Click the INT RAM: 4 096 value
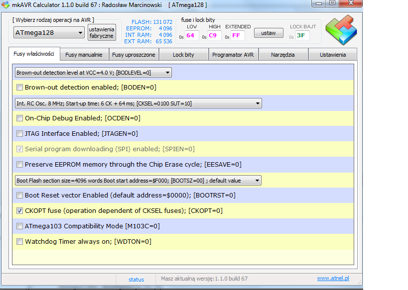The image size is (408, 290). coord(148,35)
